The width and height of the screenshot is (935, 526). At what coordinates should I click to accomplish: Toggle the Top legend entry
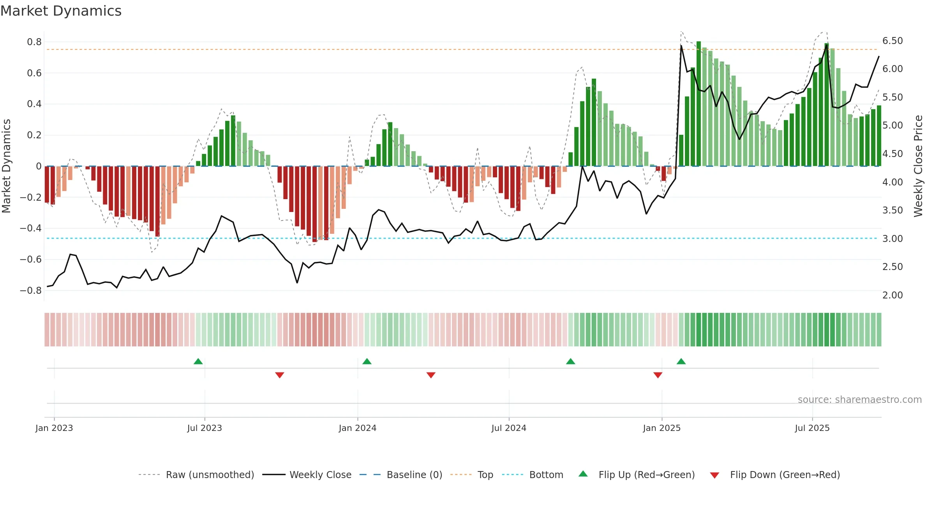click(472, 475)
